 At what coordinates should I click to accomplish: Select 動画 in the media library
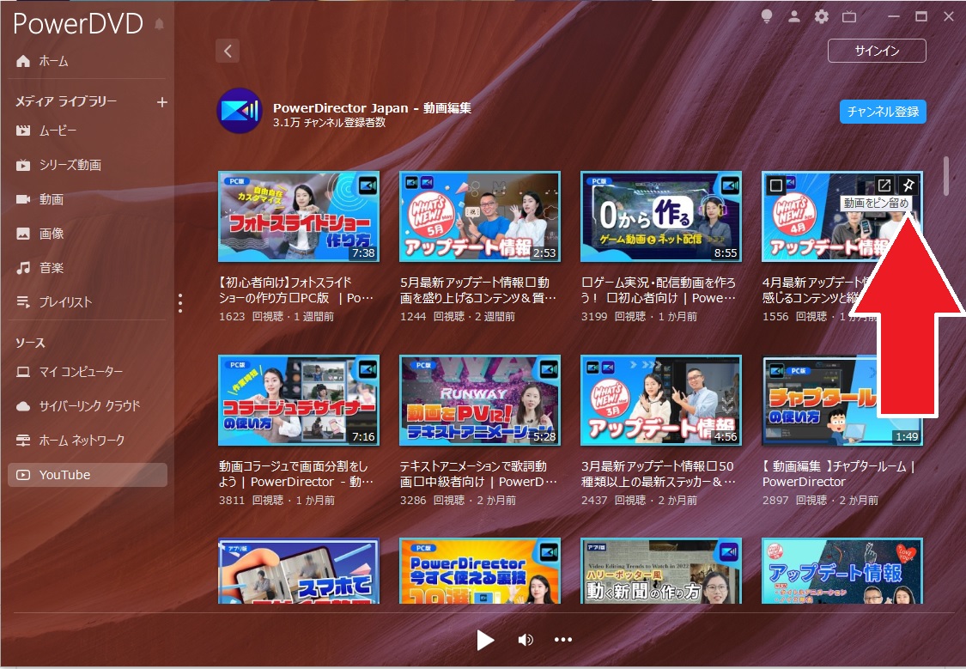point(39,199)
